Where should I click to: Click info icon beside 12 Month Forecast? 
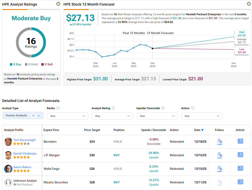click(249, 4)
